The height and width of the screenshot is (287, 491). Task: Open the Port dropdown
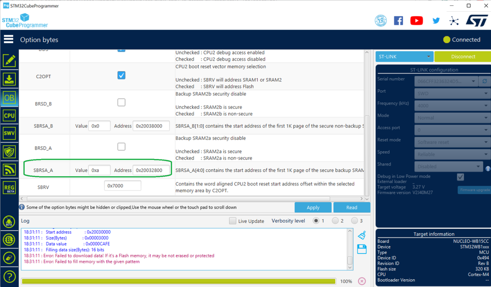[x=453, y=93]
